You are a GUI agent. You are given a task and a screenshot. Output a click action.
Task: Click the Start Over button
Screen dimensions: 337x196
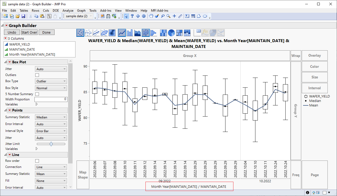[x=29, y=32]
